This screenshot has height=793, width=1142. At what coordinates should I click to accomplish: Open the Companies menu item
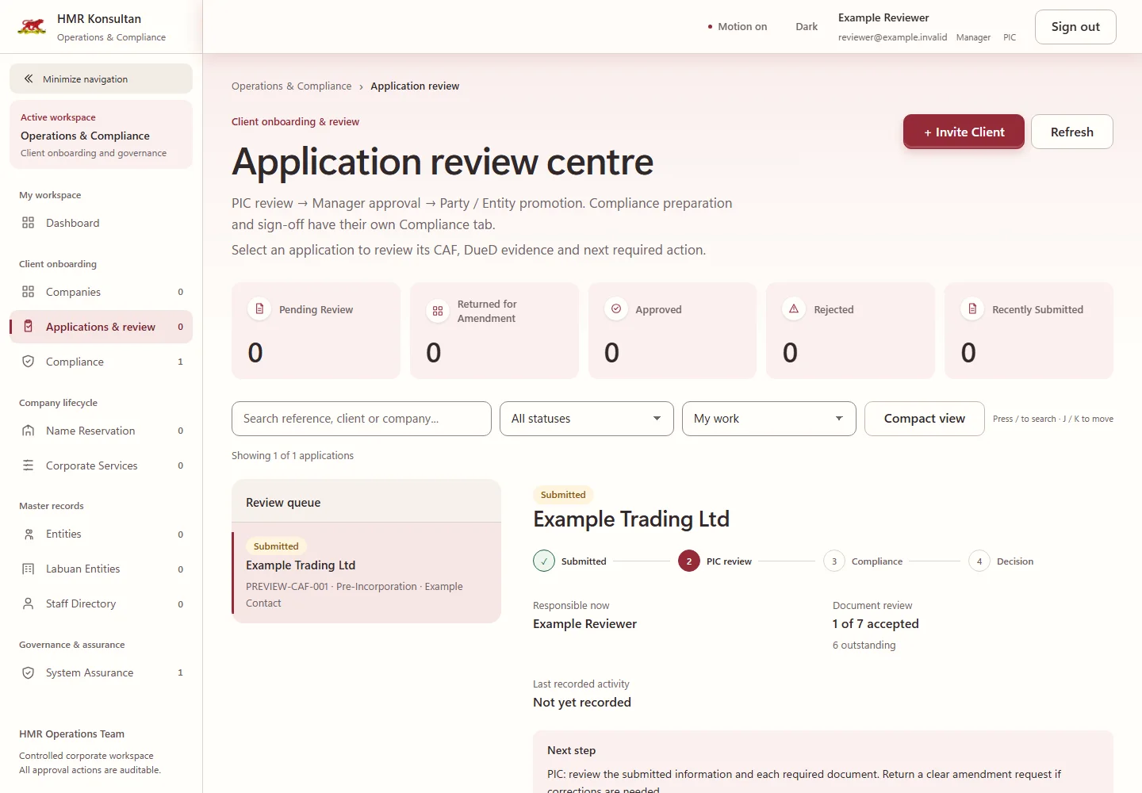click(101, 292)
